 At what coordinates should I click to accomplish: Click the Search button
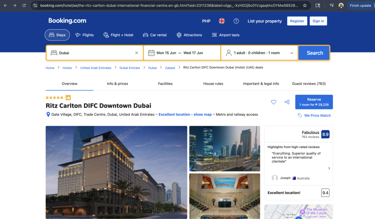tap(314, 53)
